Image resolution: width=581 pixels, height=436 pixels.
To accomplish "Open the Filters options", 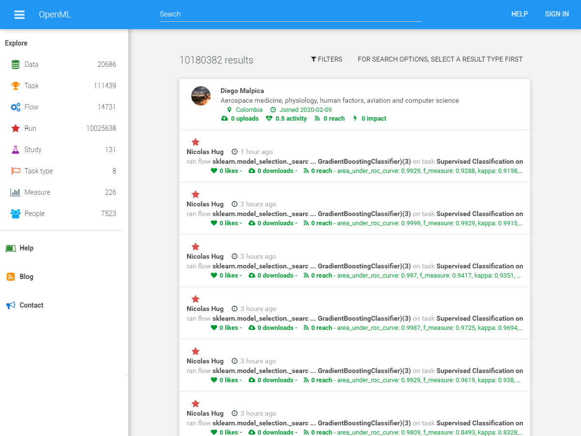I will [326, 59].
